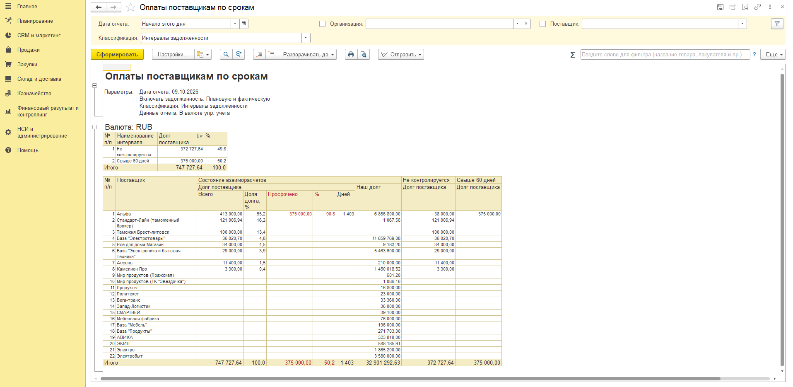
Task: Click the Отправить button
Action: 401,54
